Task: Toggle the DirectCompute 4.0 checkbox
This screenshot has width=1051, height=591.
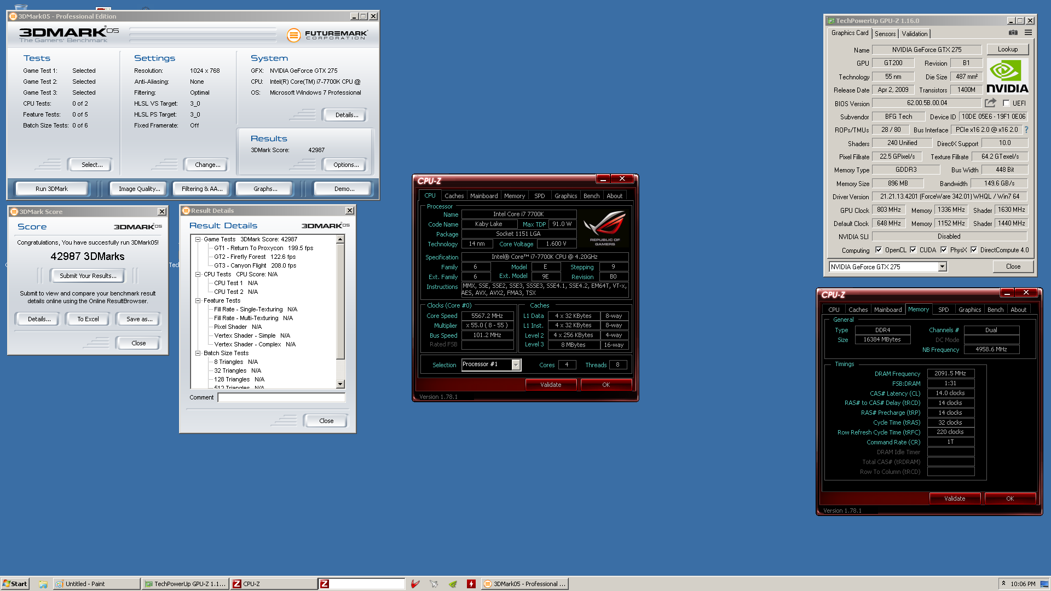Action: coord(974,250)
